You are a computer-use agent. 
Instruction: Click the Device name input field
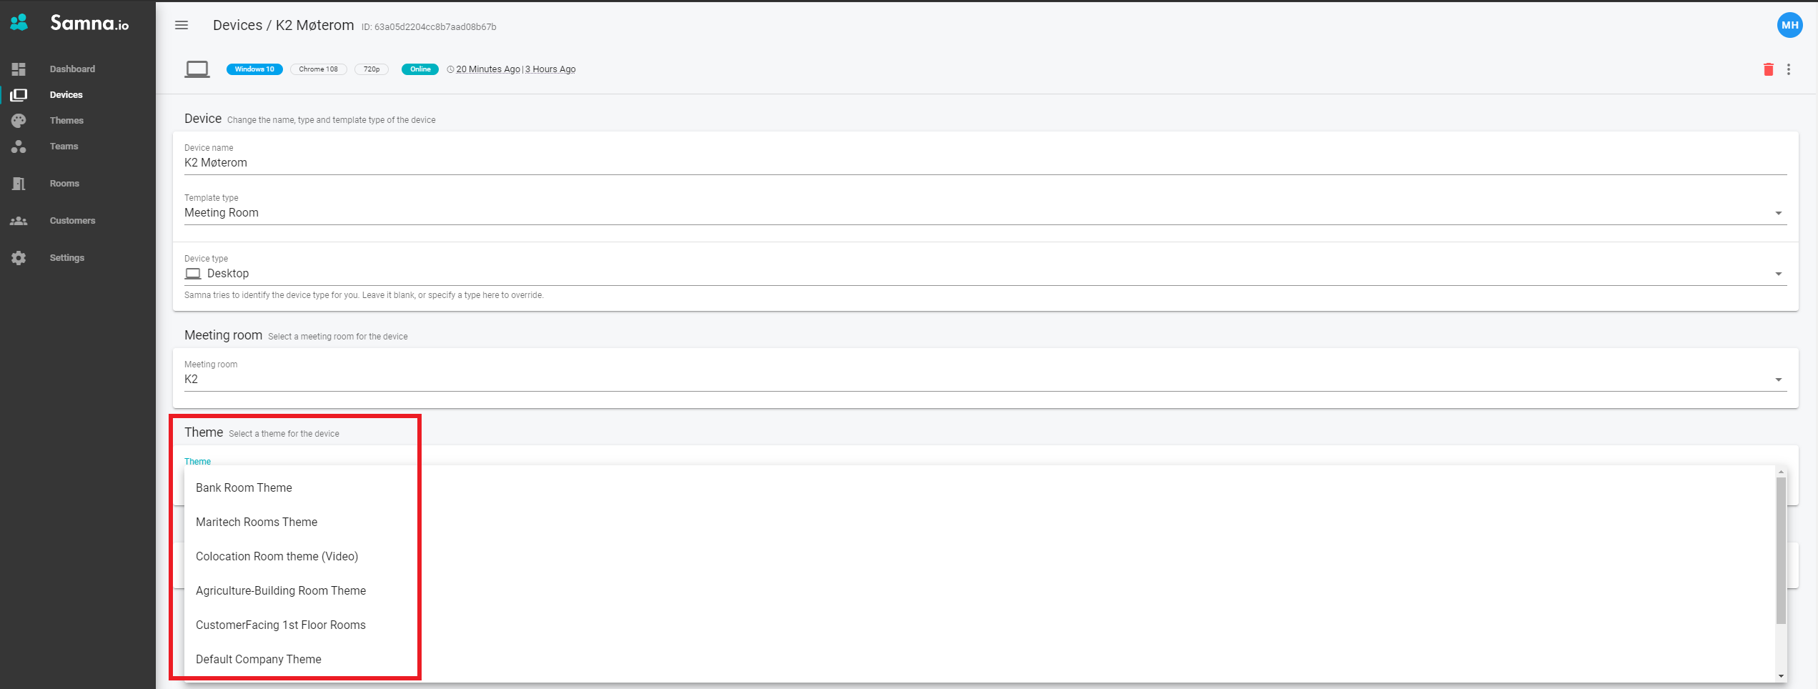[985, 163]
